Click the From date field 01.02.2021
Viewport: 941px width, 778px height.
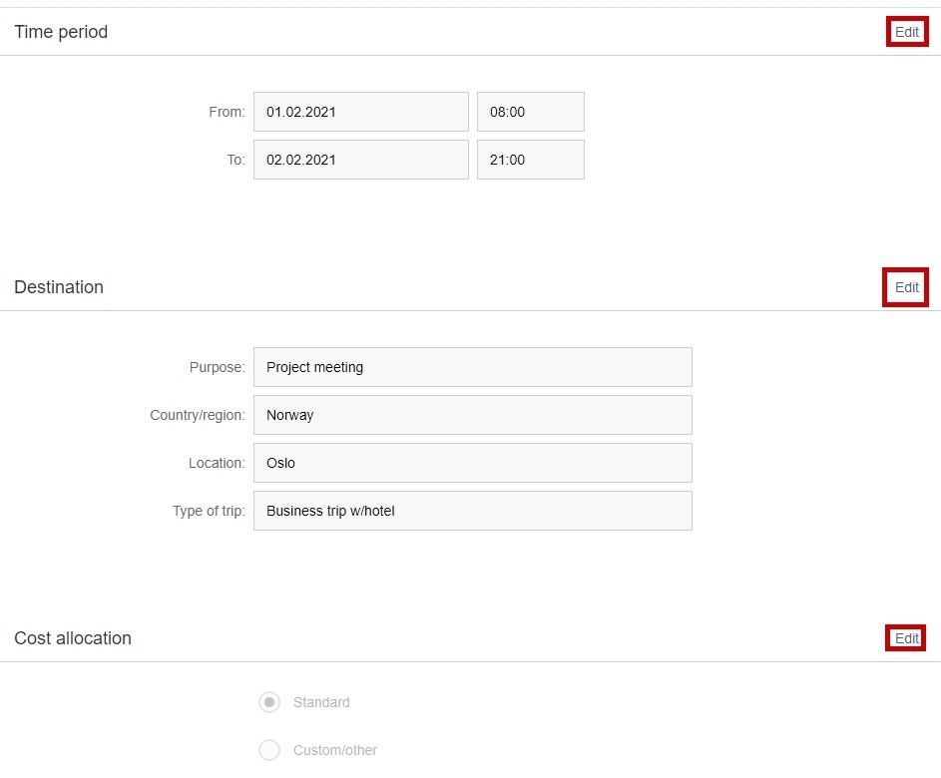360,112
